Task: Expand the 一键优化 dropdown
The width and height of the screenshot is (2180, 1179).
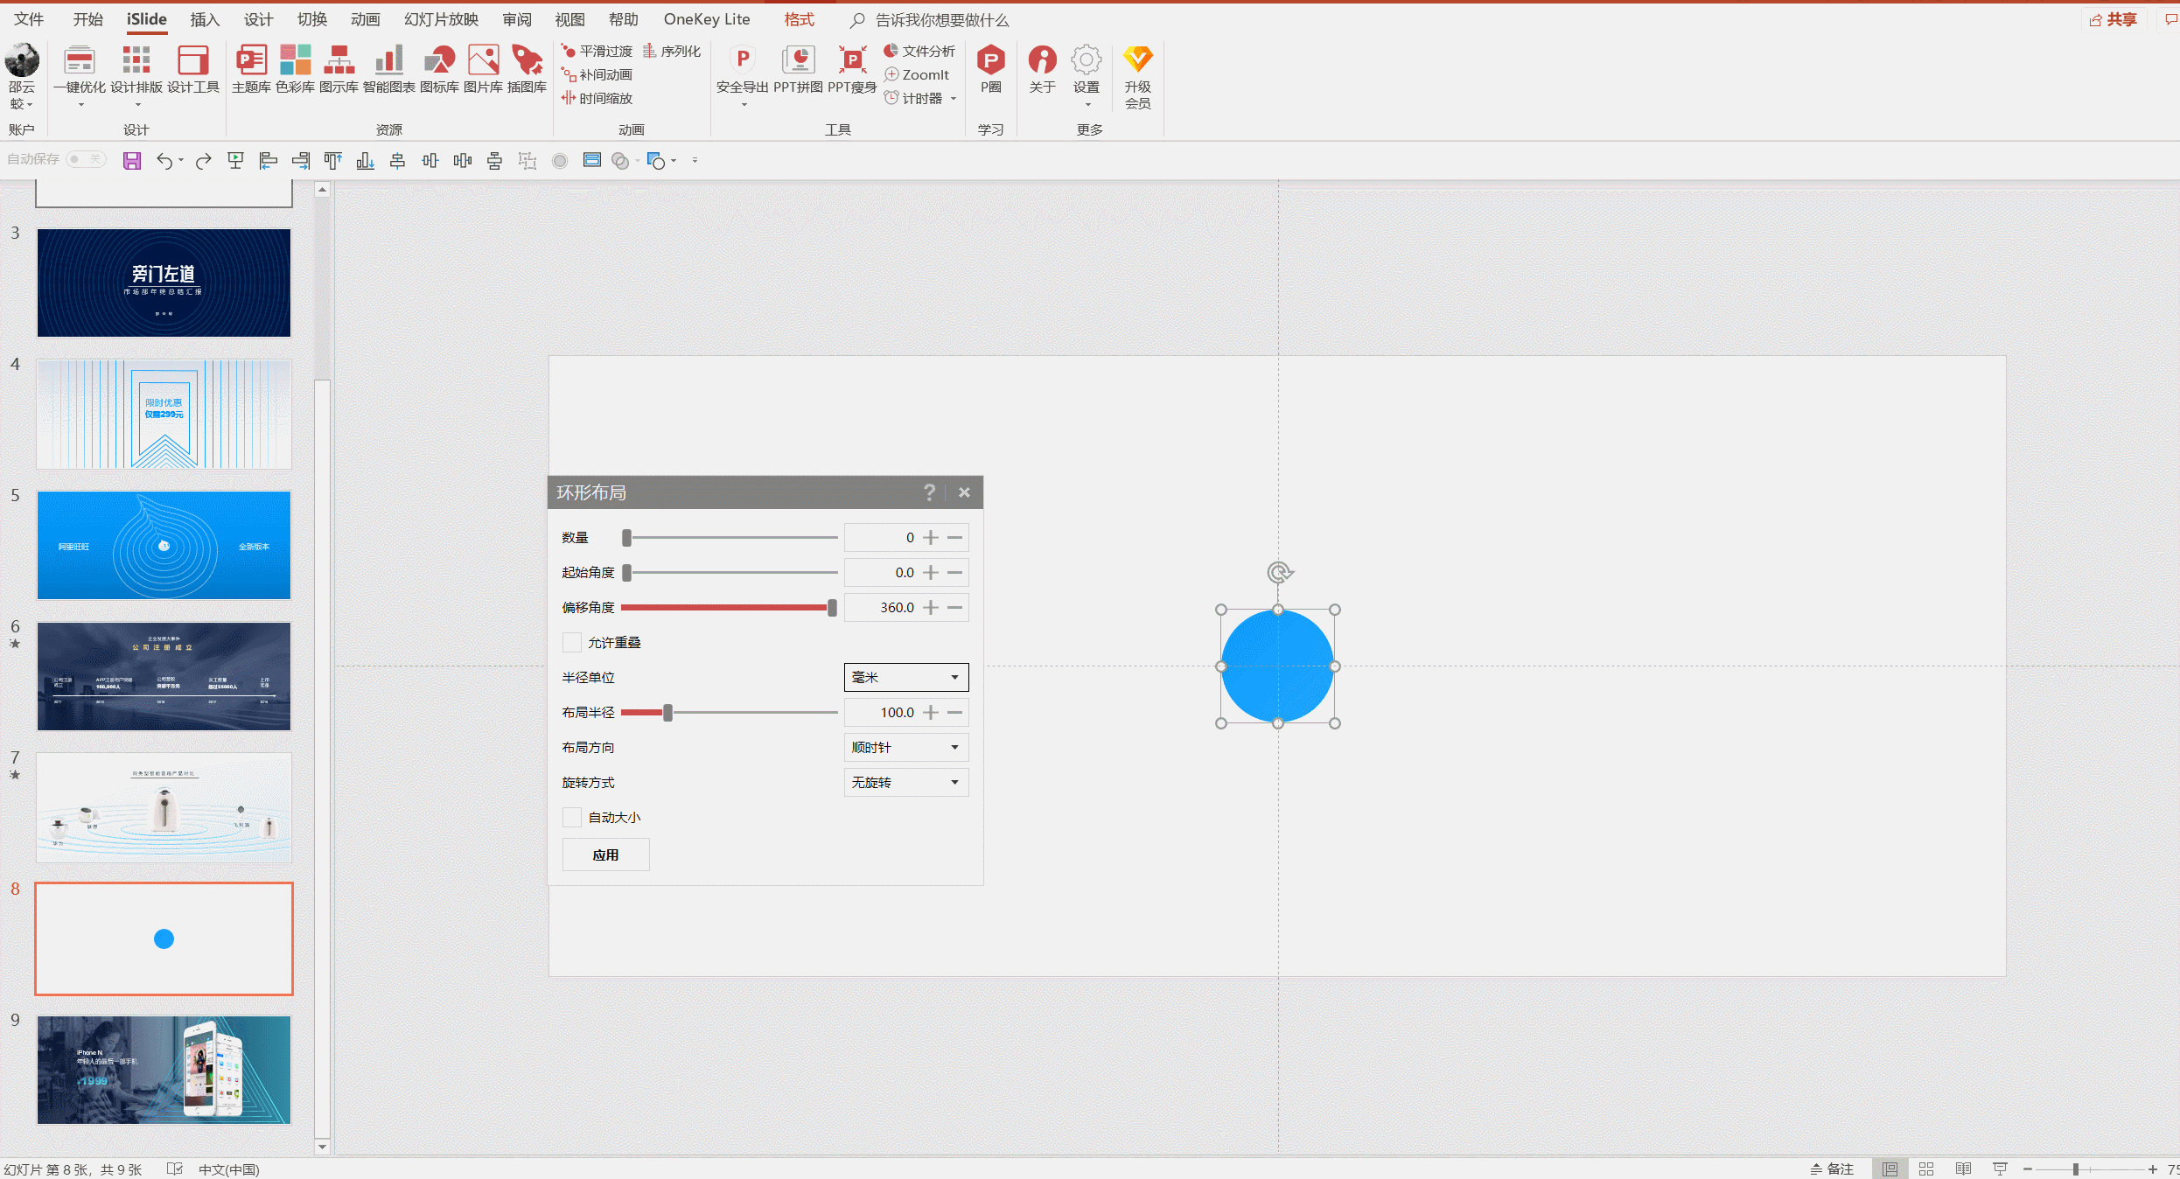Action: (80, 105)
